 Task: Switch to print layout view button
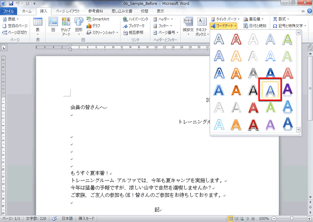point(231,219)
